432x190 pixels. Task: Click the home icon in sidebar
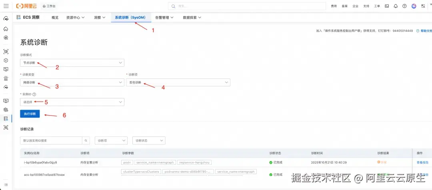coord(6,29)
